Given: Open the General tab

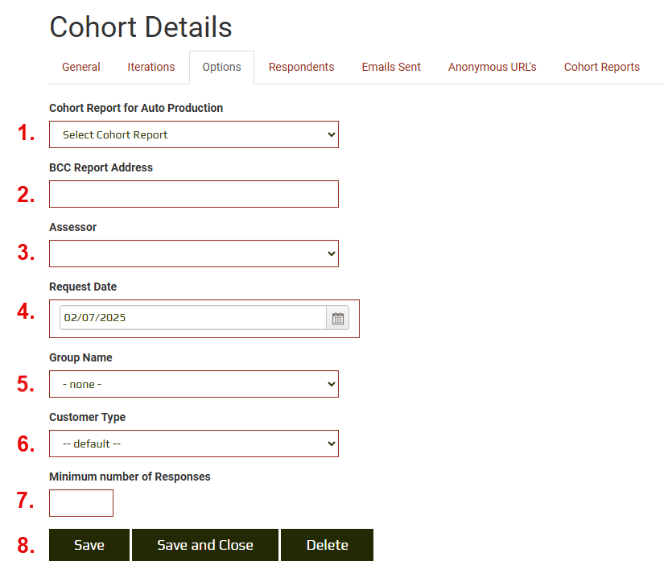Looking at the screenshot, I should [81, 67].
